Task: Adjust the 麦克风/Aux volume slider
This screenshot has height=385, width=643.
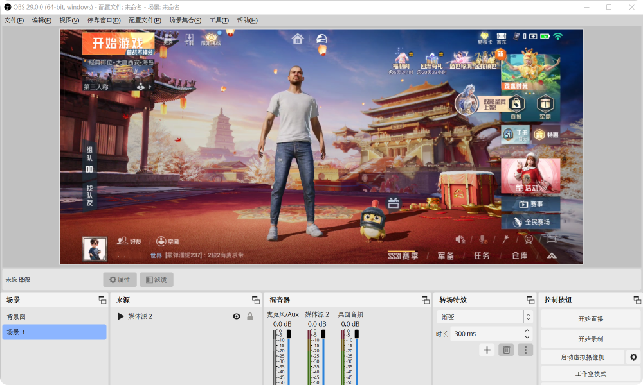Action: [x=289, y=334]
